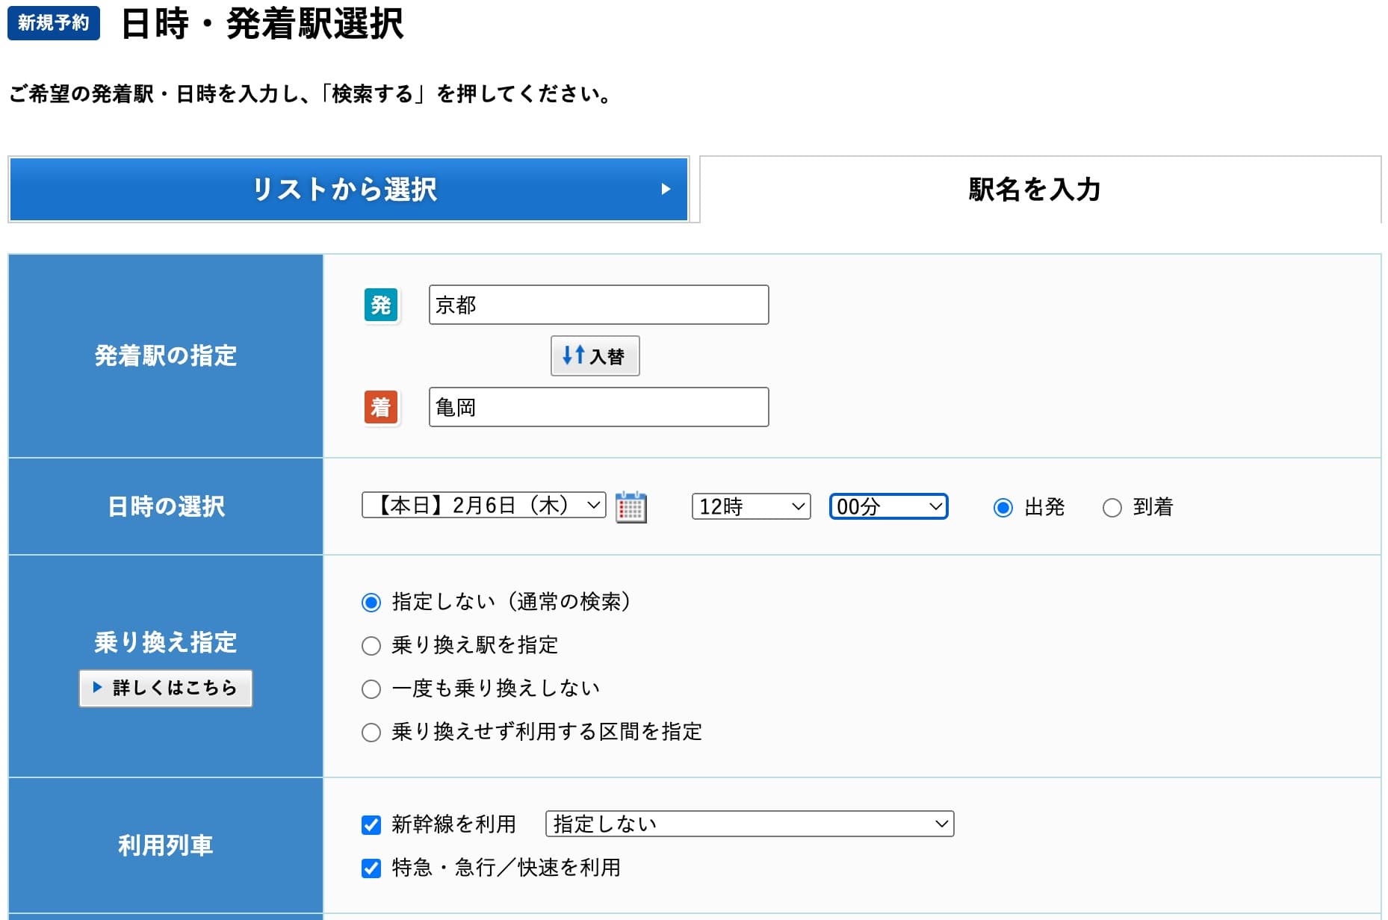The width and height of the screenshot is (1388, 920).
Task: Click the red 着 arrival station icon
Action: pos(381,407)
